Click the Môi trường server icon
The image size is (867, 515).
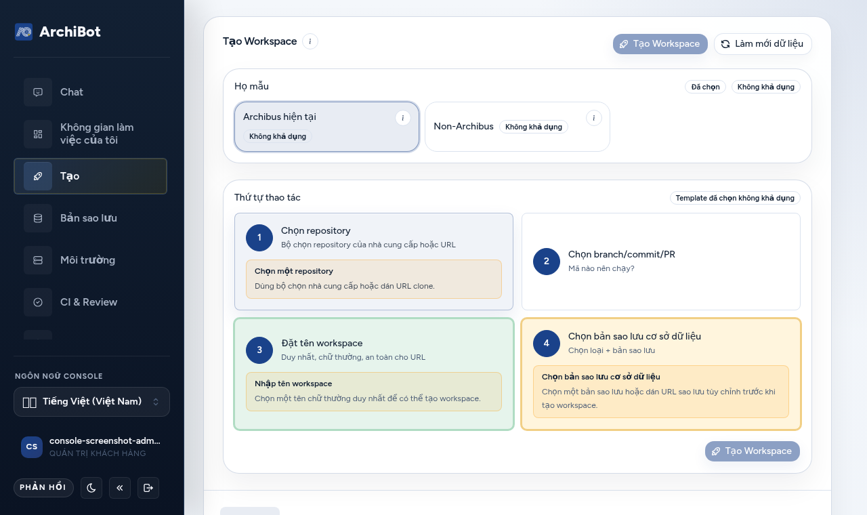pos(38,260)
